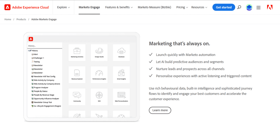Open the Resources dropdown
The height and width of the screenshot is (127, 280).
coord(199,7)
